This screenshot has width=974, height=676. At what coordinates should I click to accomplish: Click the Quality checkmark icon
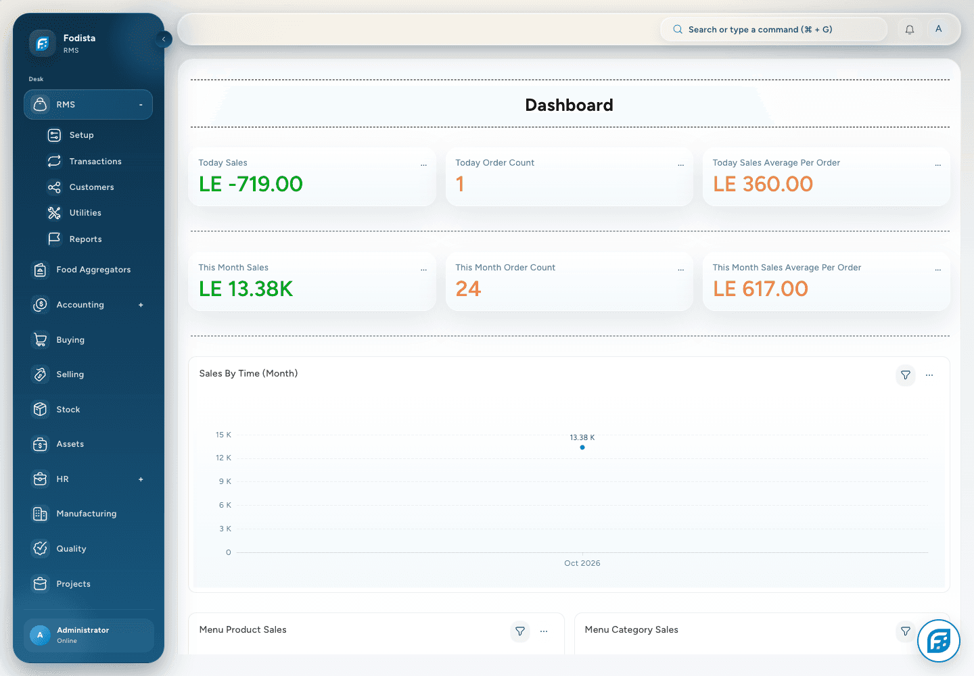[41, 548]
